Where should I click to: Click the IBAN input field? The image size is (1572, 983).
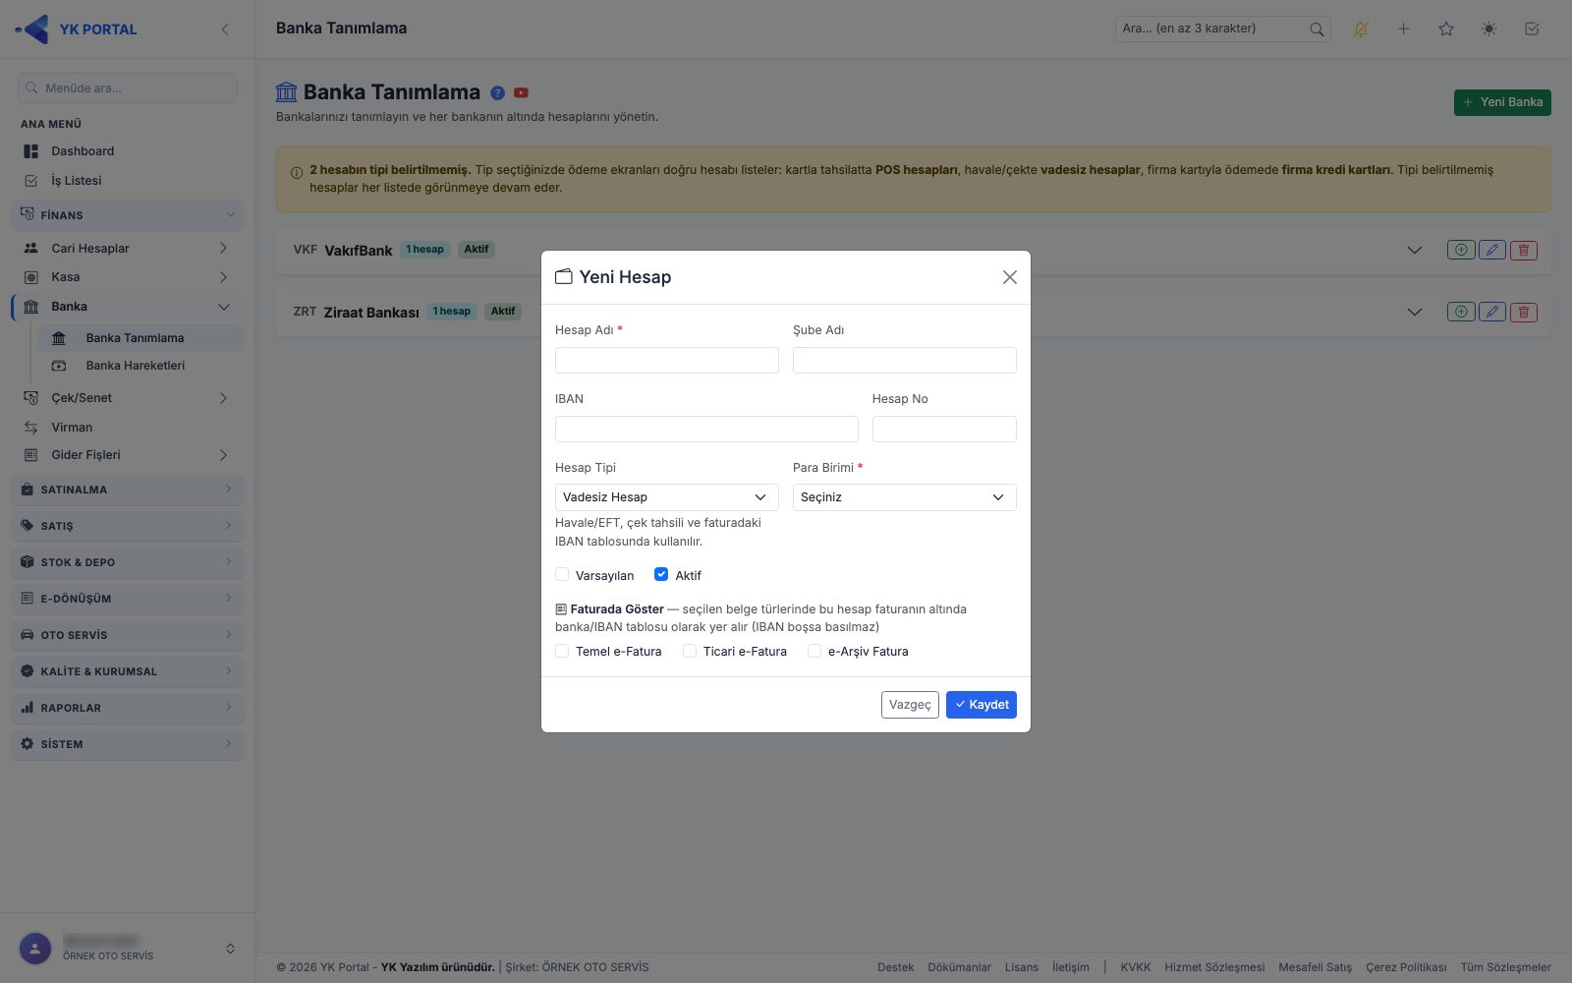pos(706,429)
